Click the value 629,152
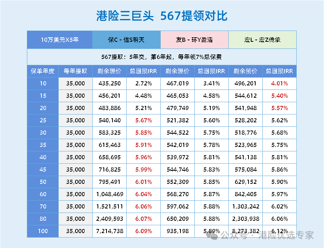The height and width of the screenshot is (248, 324). 246,182
